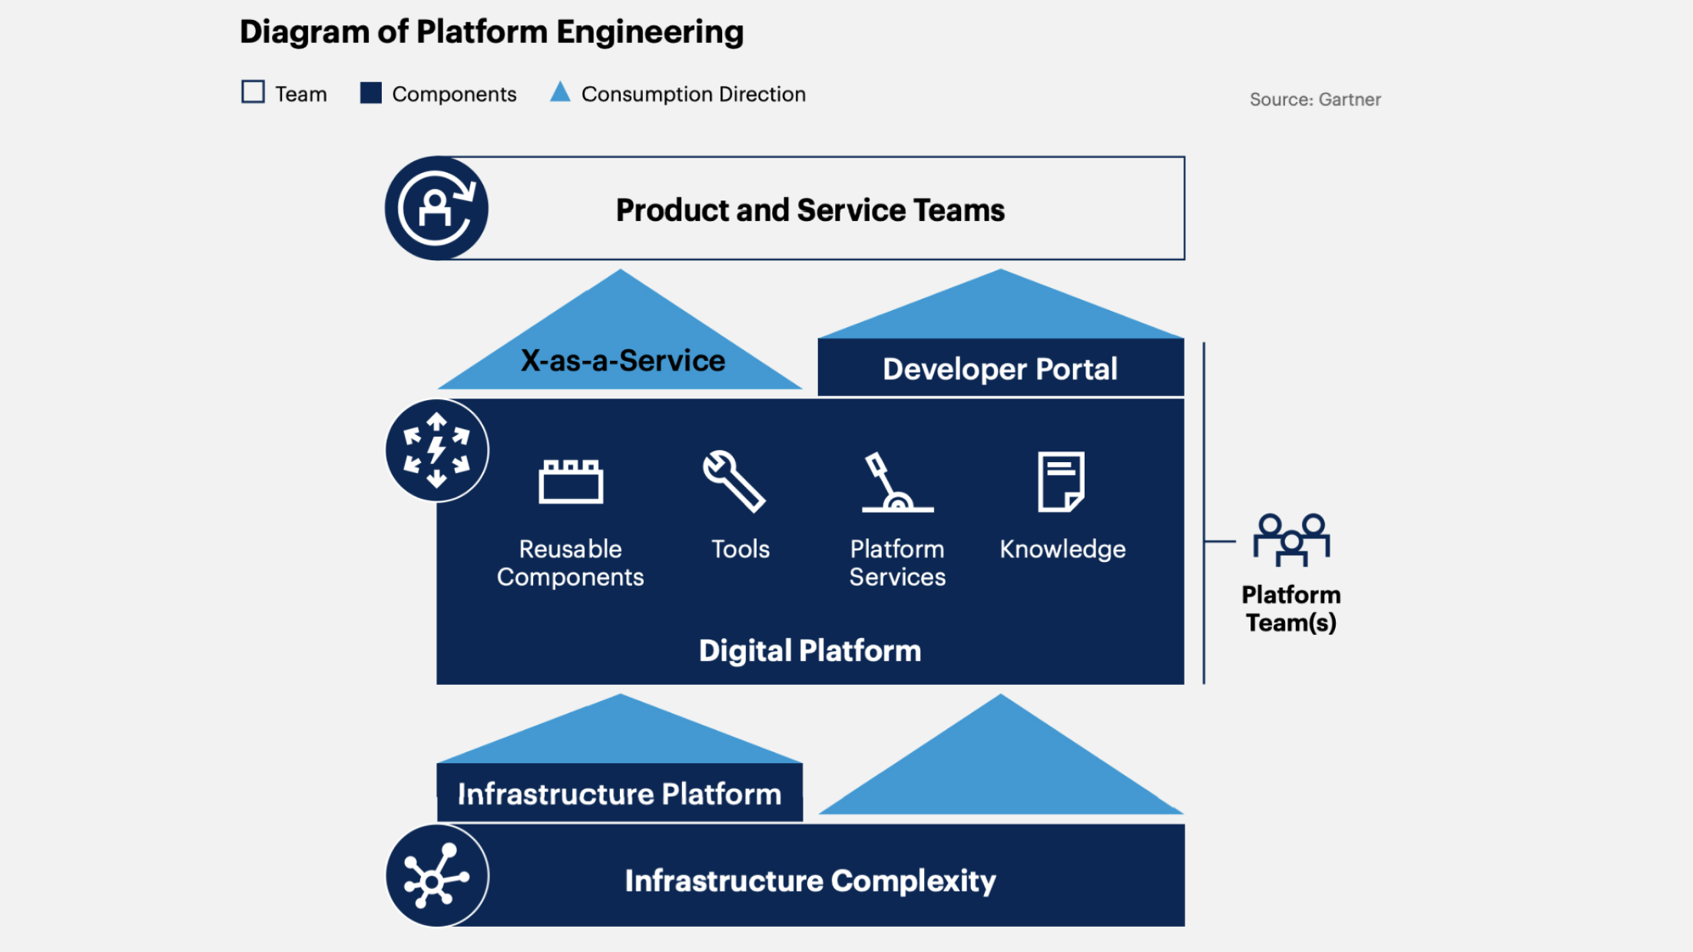Screen dimensions: 1693x952
Task: Click the Developer Portal box
Action: [x=1000, y=369]
